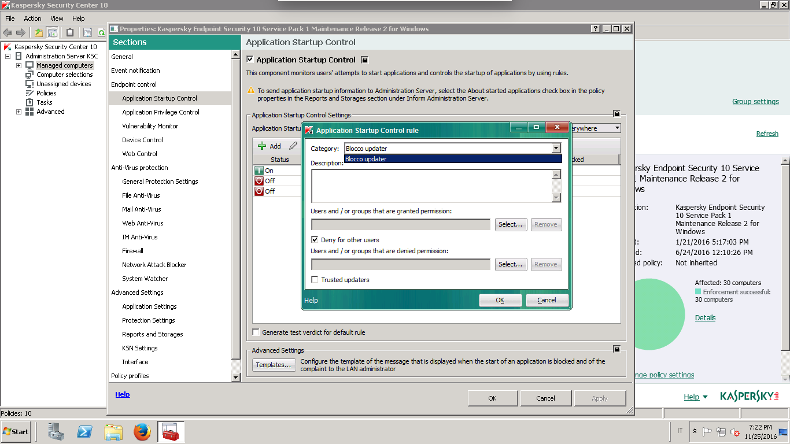Open the File menu
This screenshot has height=444, width=790.
10,18
